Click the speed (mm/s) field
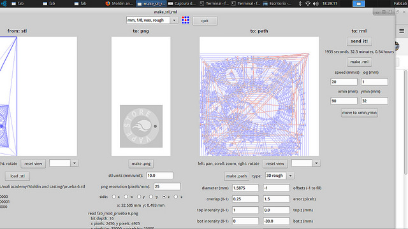The height and width of the screenshot is (229, 408). pos(344,82)
